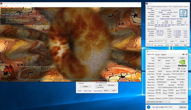Switch to the Mainboard tab in CPU-Z
This screenshot has width=191, height=110.
159,7
